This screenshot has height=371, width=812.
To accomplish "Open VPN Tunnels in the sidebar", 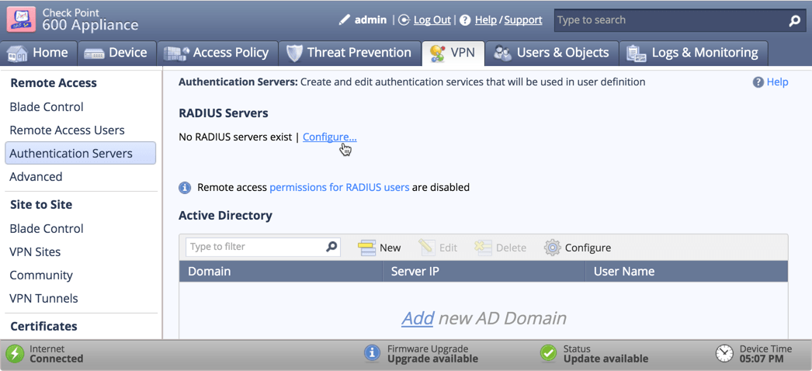I will tap(44, 299).
